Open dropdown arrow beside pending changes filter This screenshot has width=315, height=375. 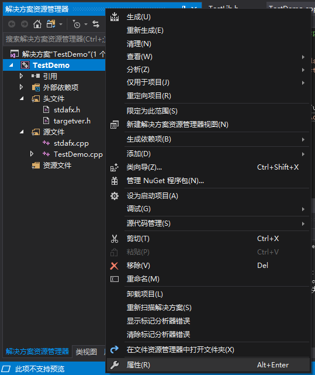coord(86,24)
